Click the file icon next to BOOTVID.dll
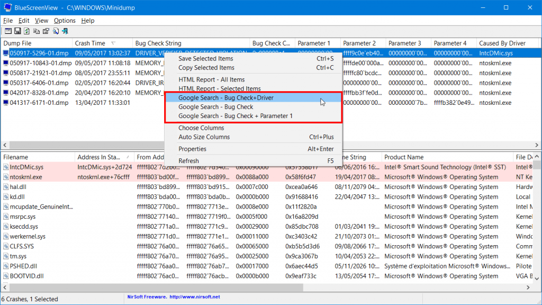542x305 pixels. (6, 276)
